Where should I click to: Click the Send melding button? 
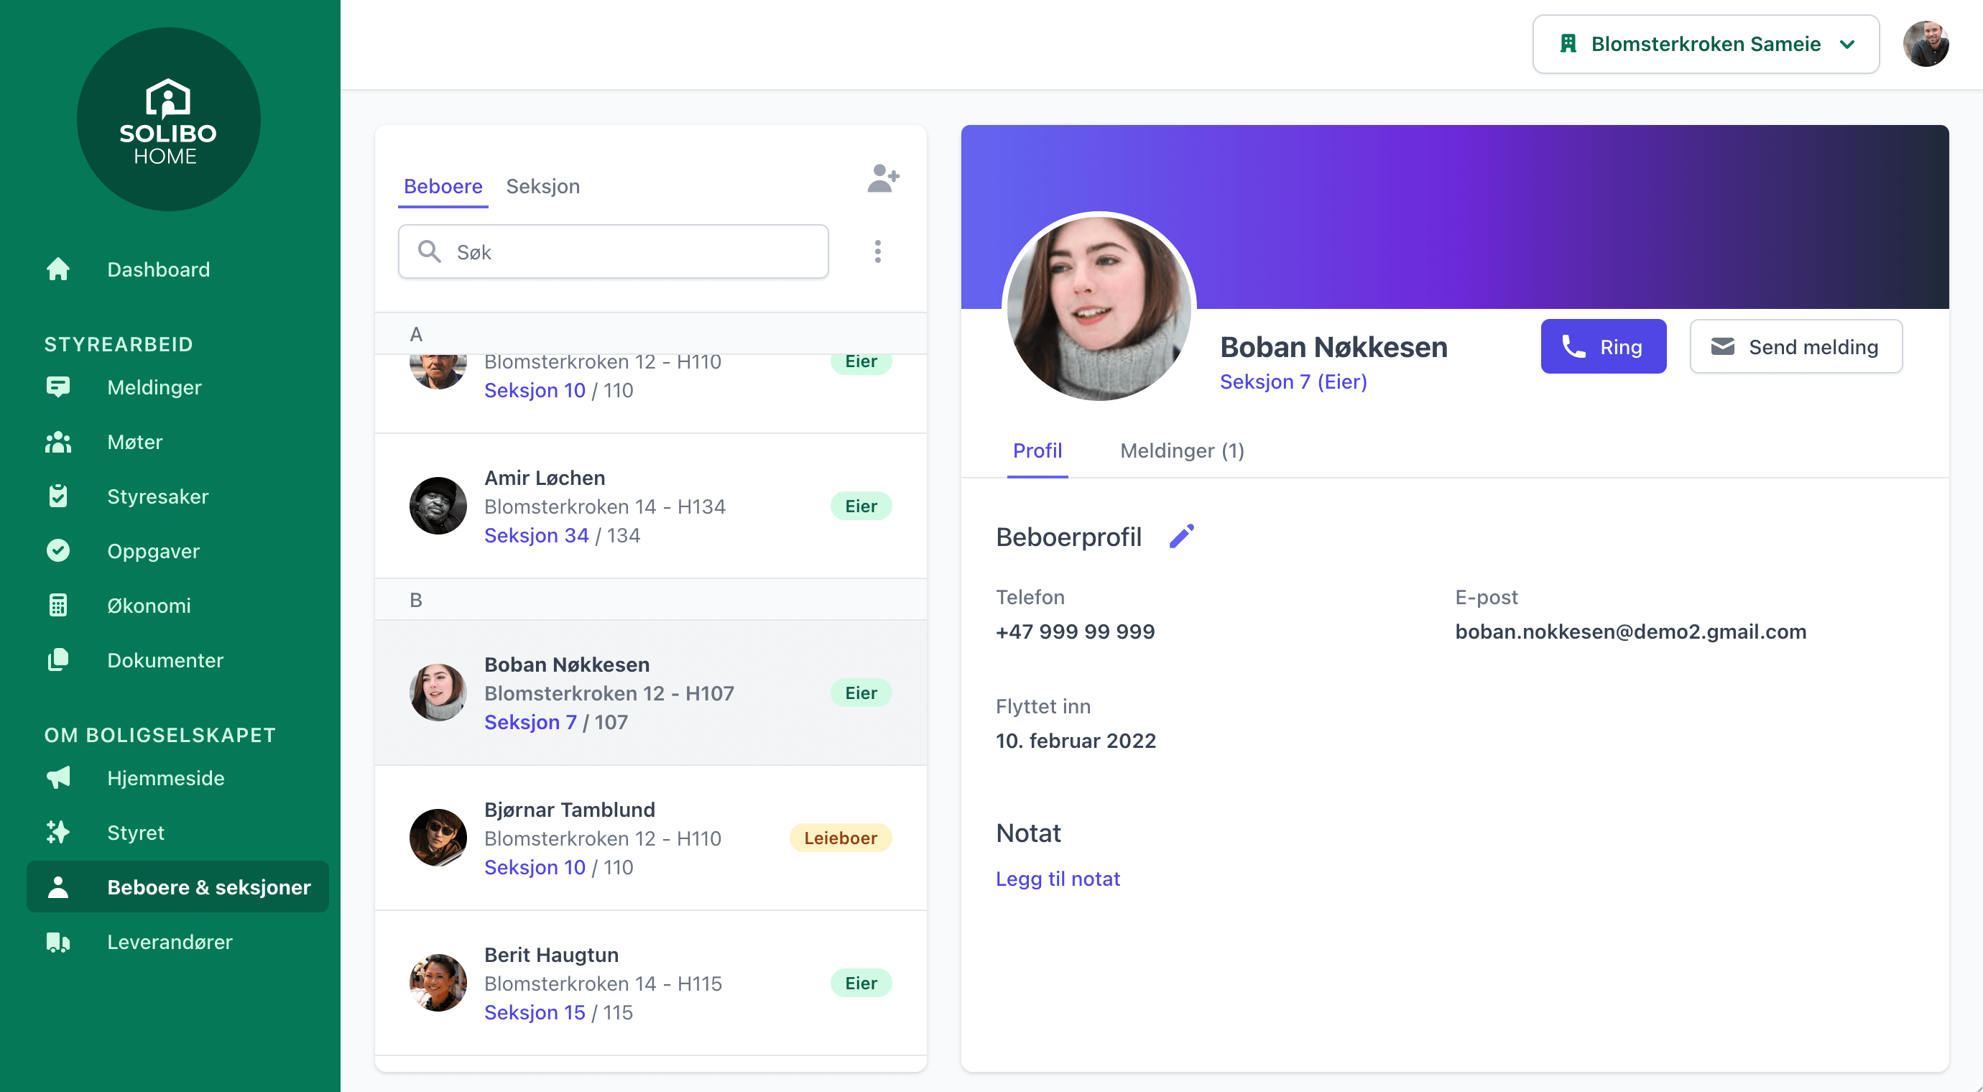point(1796,346)
